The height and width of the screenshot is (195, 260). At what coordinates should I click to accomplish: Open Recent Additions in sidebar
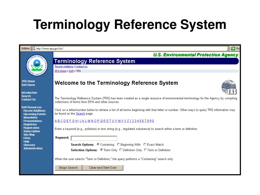tap(34, 111)
